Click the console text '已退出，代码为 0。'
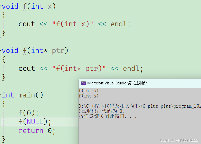The image size is (201, 144). (x=103, y=111)
